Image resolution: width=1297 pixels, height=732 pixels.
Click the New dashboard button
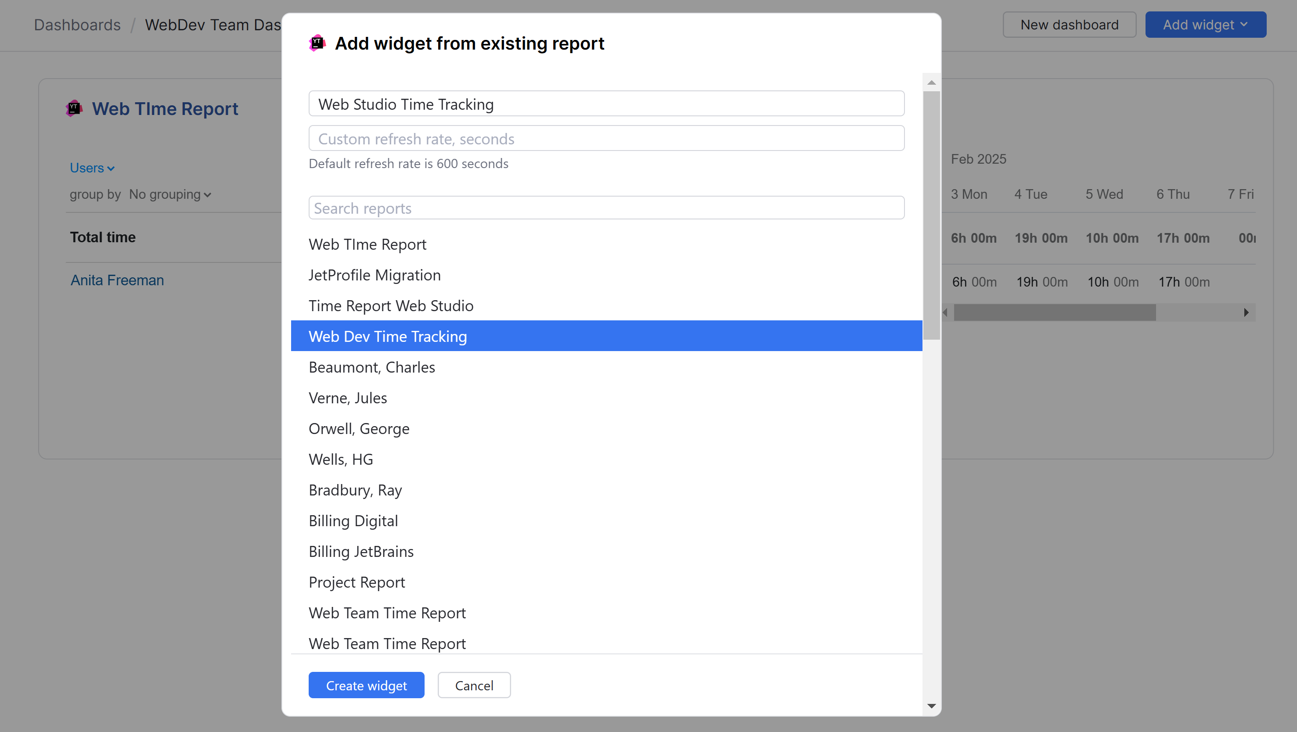pos(1069,24)
